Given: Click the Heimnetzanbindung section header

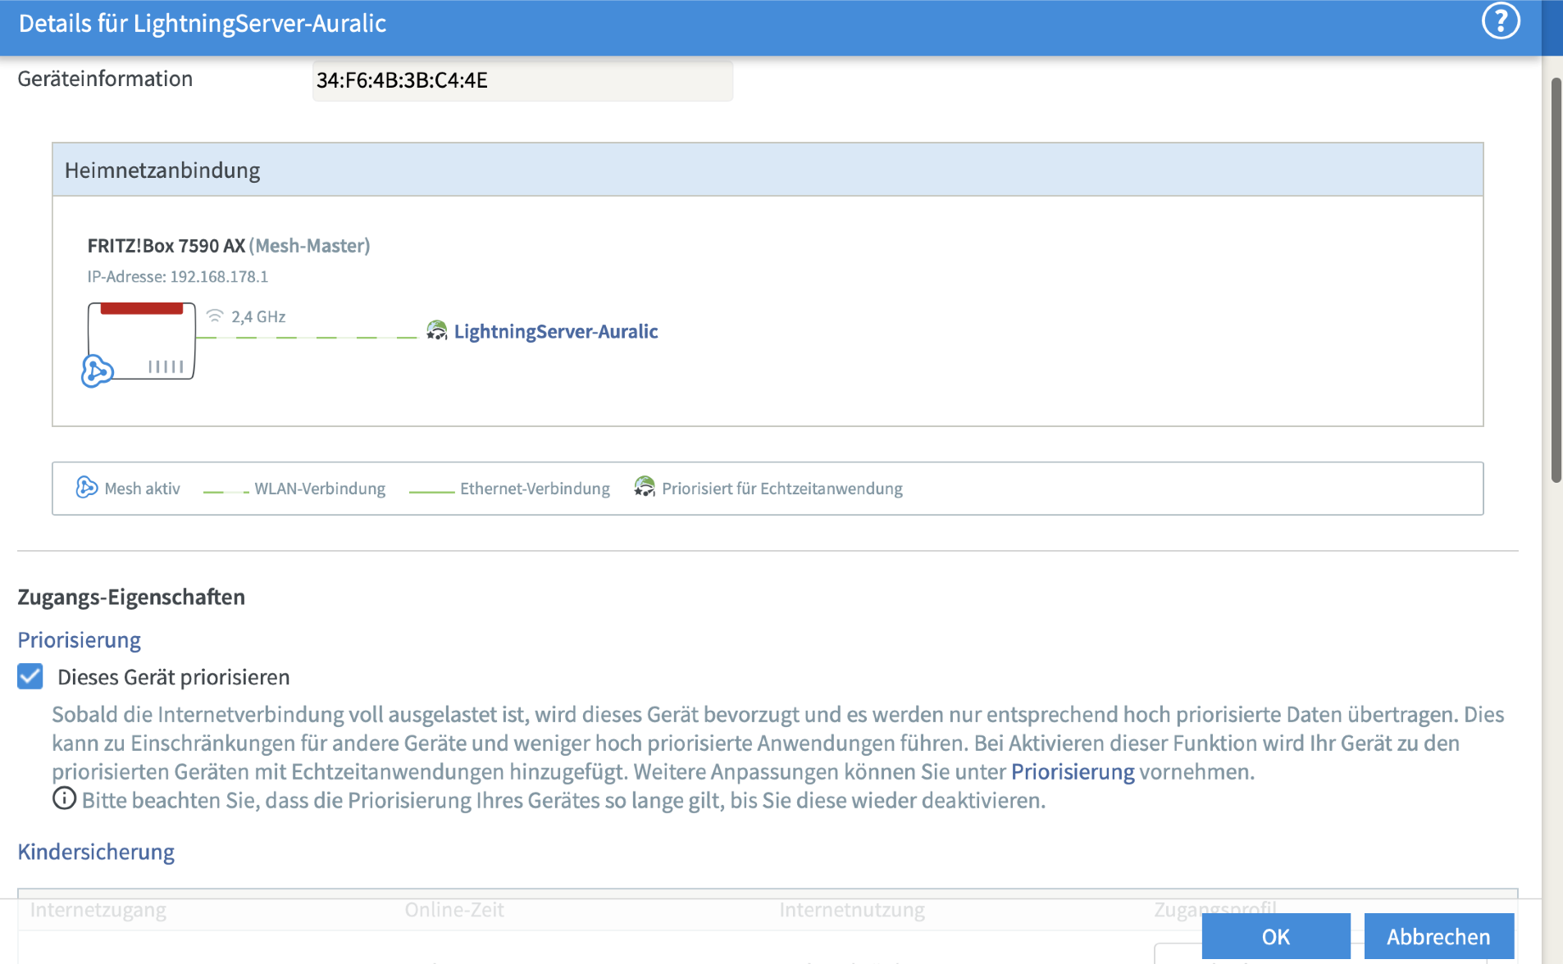Looking at the screenshot, I should click(768, 170).
